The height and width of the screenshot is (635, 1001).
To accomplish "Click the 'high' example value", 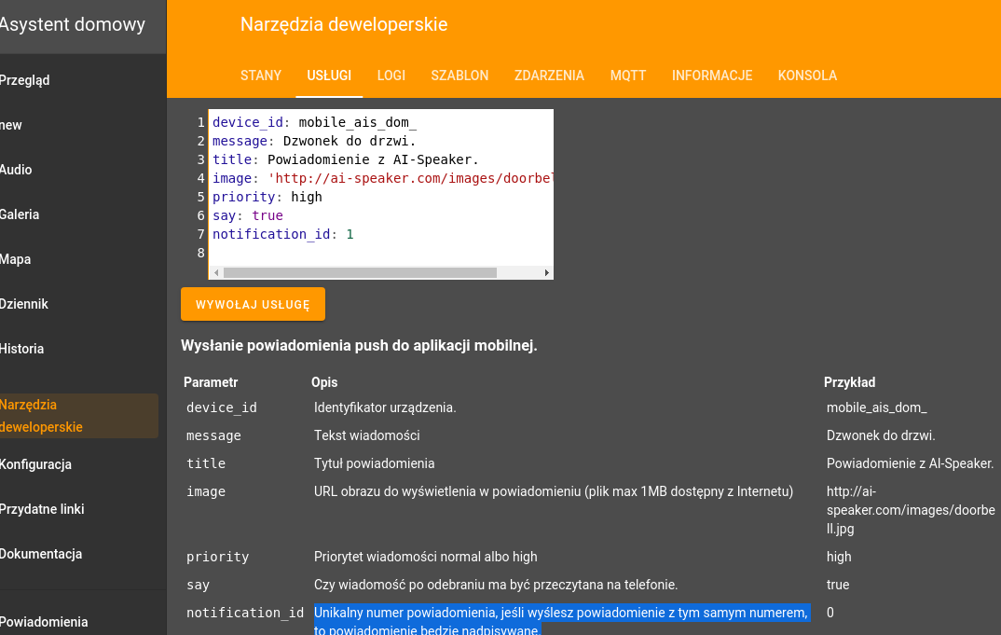I will coord(839,557).
